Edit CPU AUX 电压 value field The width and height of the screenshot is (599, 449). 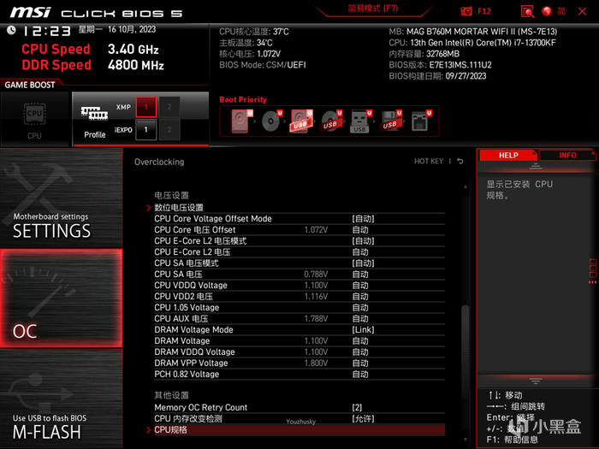(x=360, y=318)
